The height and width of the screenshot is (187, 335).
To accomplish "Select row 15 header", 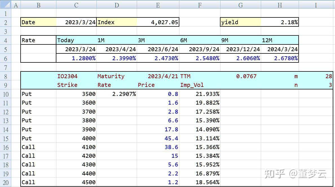I will (x=6, y=138).
